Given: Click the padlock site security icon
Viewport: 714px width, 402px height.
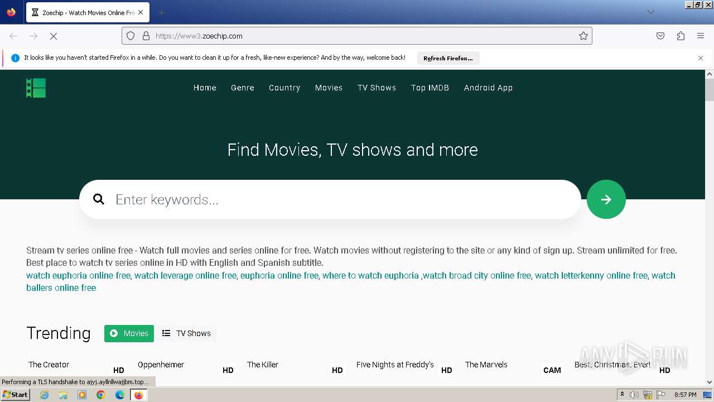Looking at the screenshot, I should [x=146, y=36].
